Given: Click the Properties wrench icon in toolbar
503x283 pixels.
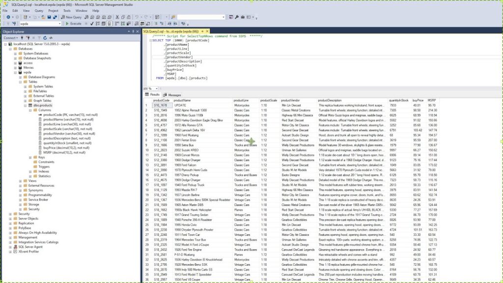Looking at the screenshot, I should [237, 17].
